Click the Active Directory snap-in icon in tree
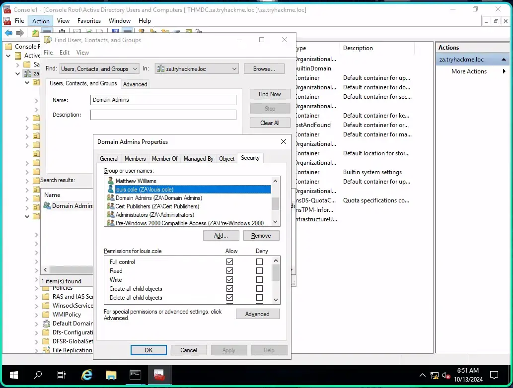 [18, 56]
